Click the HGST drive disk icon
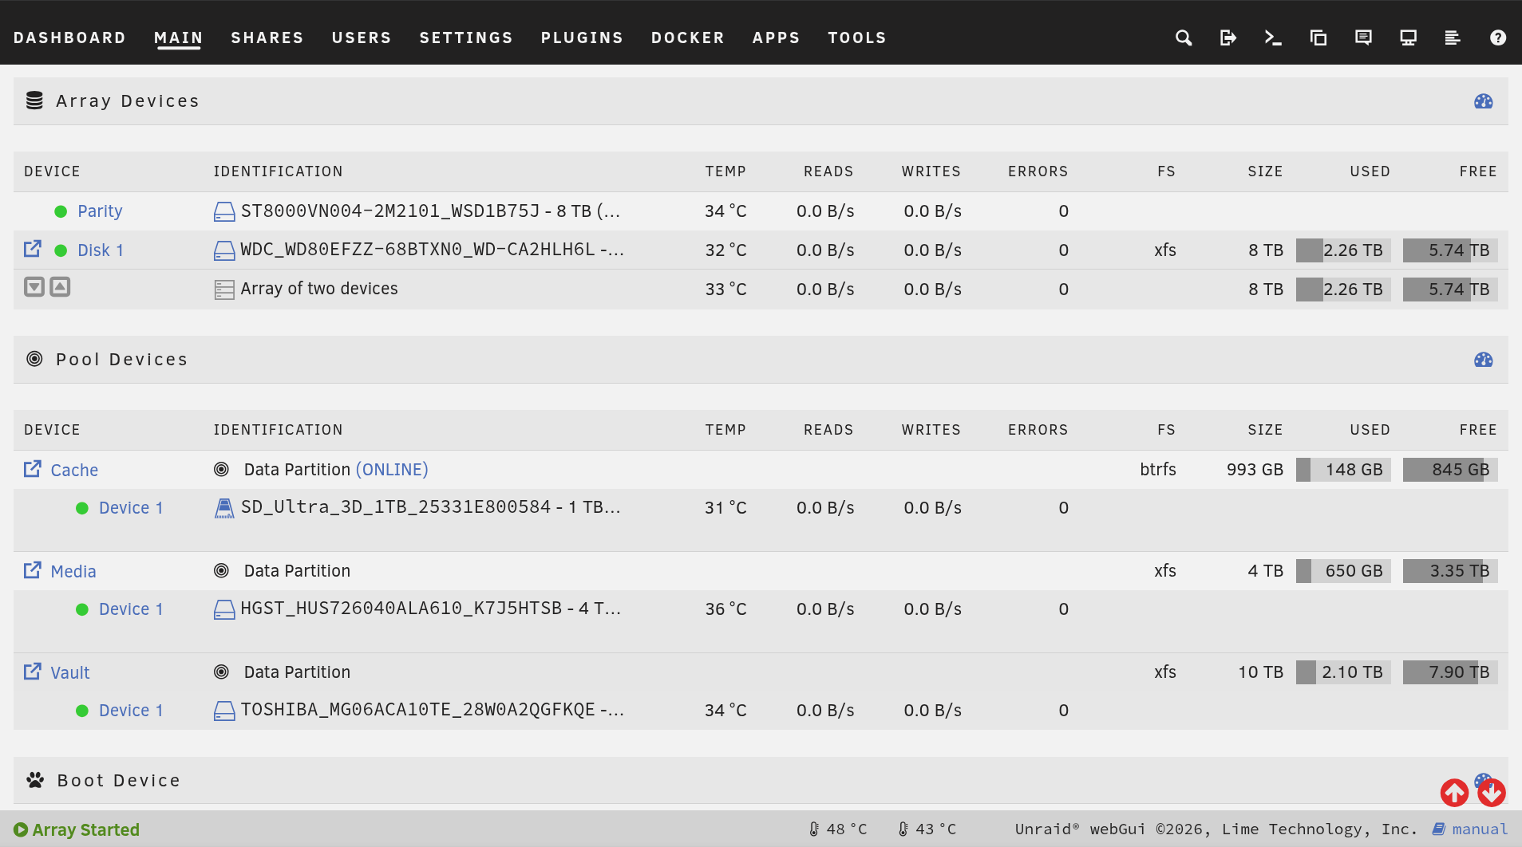This screenshot has height=847, width=1522. click(224, 609)
